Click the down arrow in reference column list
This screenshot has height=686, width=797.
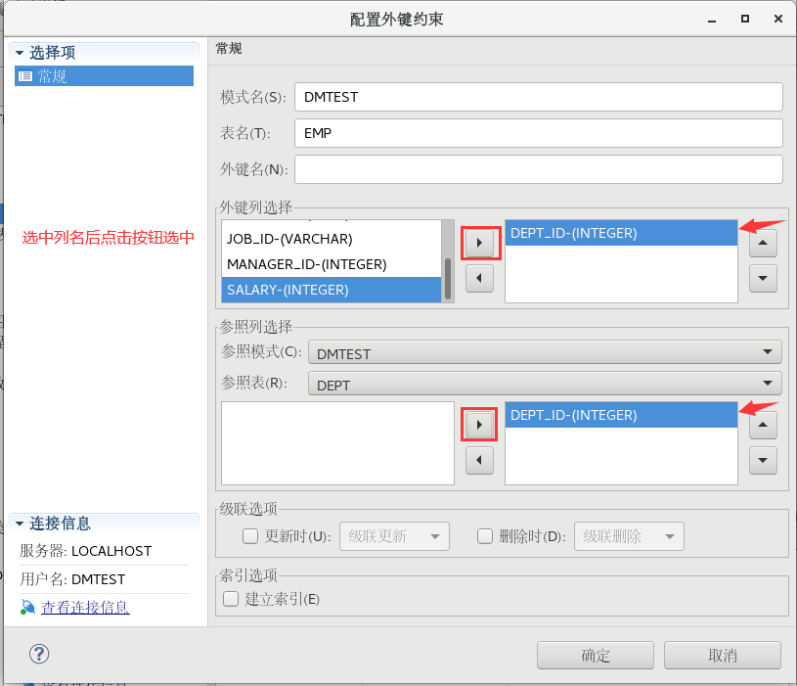tap(763, 460)
